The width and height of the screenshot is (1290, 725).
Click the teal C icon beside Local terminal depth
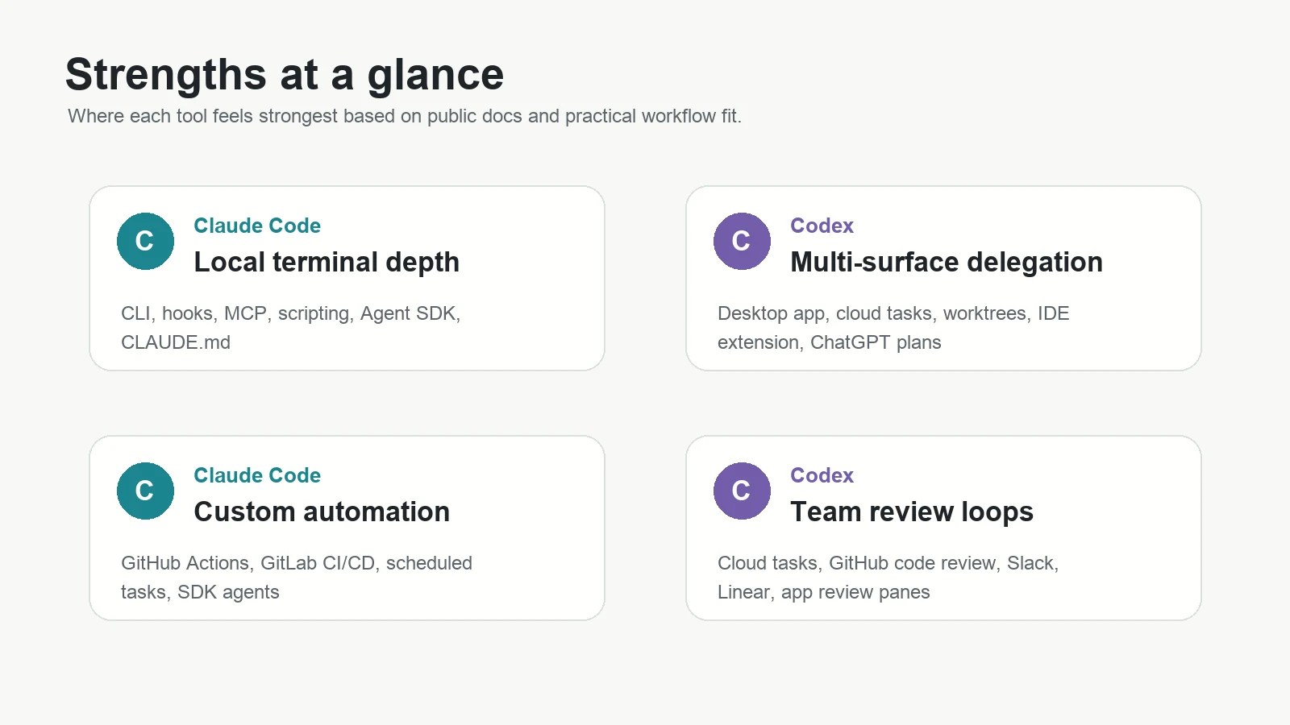tap(145, 241)
